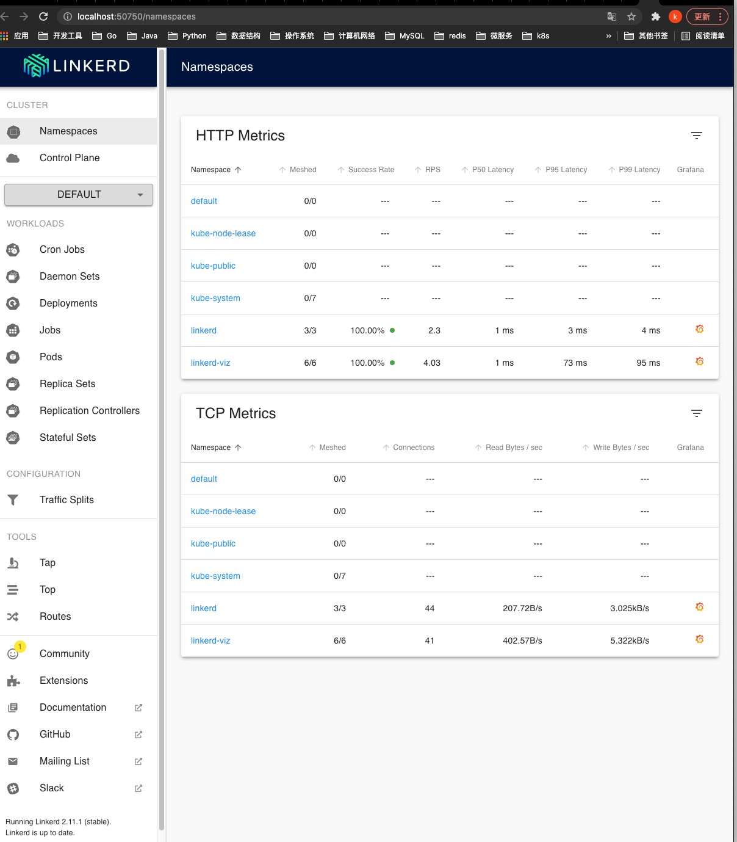Open the Mailing List external link

pos(78,761)
